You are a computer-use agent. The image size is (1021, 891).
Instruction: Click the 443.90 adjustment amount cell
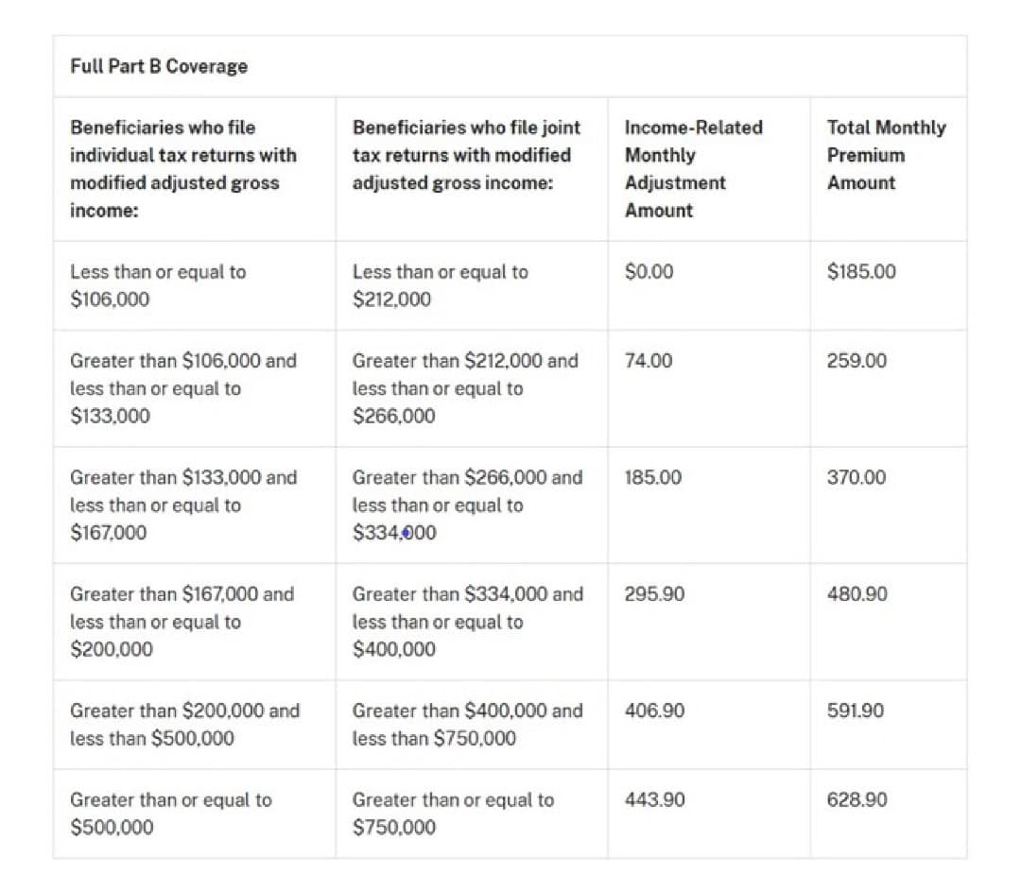(655, 800)
